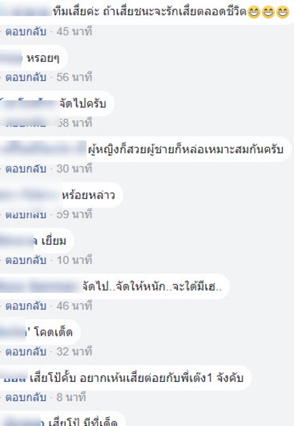The width and height of the screenshot is (294, 426).
Task: Select the โคดเด็ด comment bubble
Action: coord(40,333)
